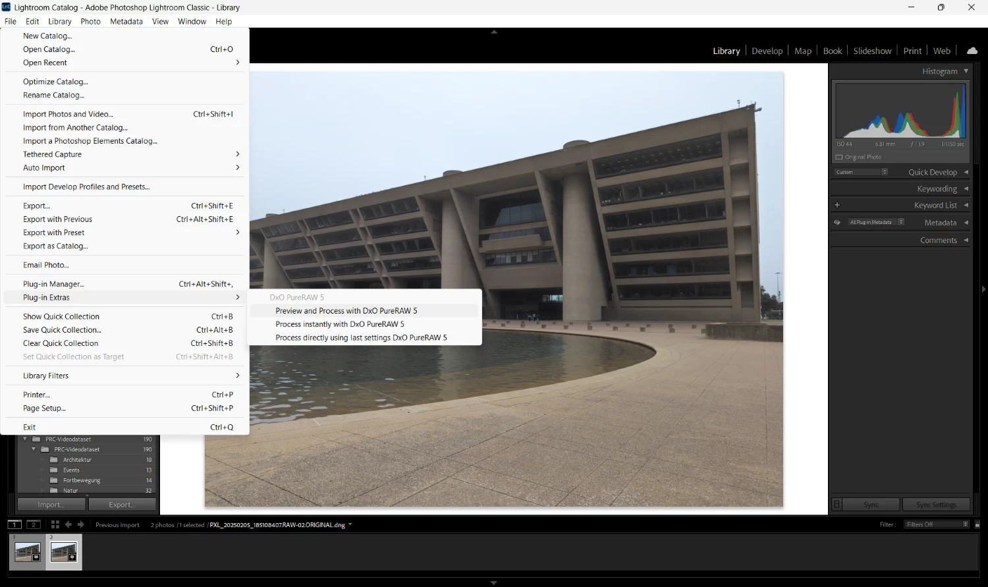Click the tag icon beside All Plug-in Metadata
Image resolution: width=988 pixels, height=587 pixels.
(x=837, y=222)
